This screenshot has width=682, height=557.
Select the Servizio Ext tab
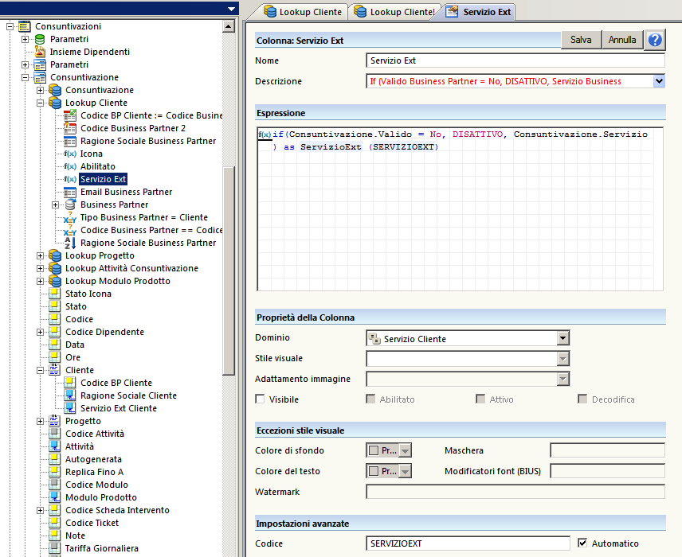tap(479, 12)
